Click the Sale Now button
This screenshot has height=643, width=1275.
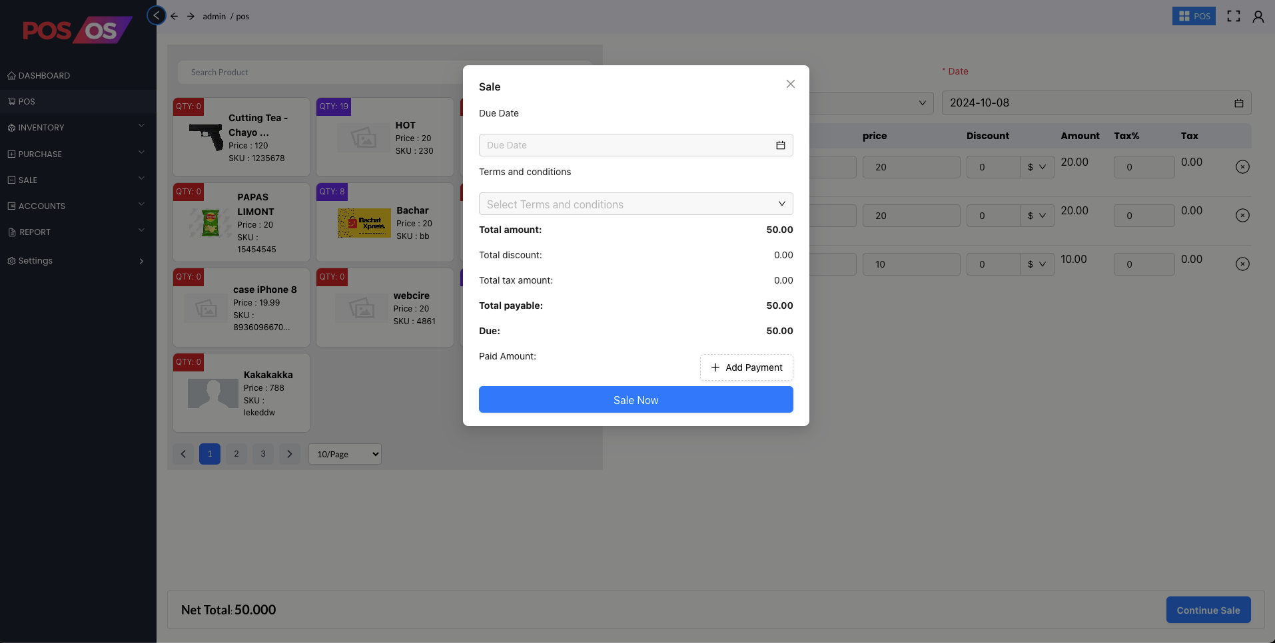(635, 399)
